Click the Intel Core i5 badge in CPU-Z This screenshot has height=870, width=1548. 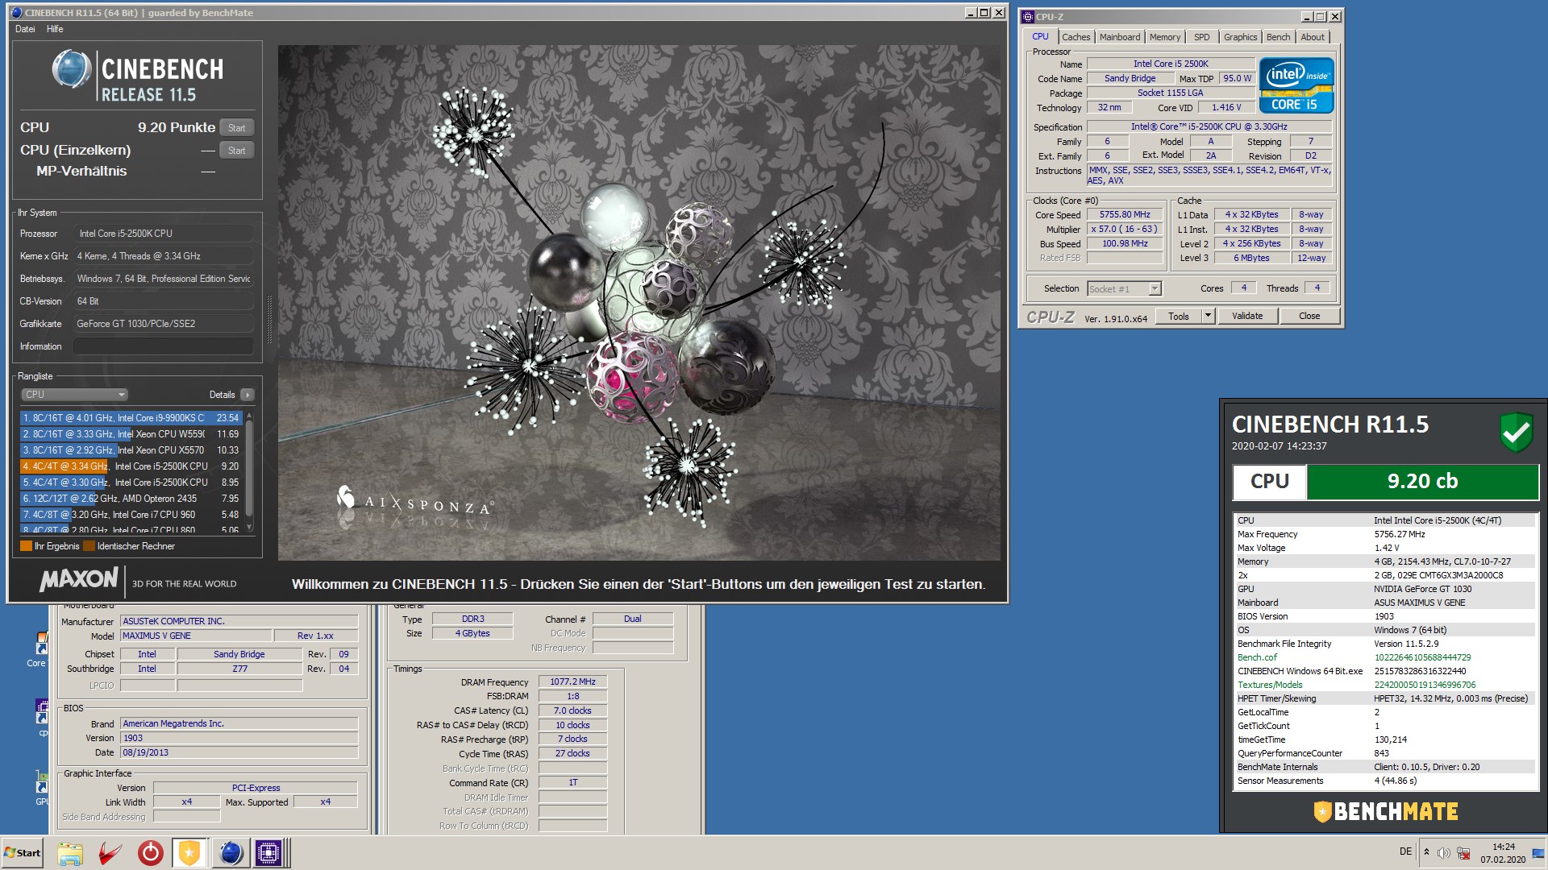click(x=1296, y=85)
